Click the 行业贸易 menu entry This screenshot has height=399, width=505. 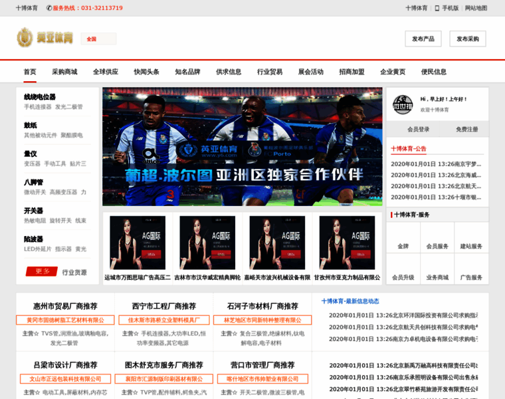click(x=270, y=72)
